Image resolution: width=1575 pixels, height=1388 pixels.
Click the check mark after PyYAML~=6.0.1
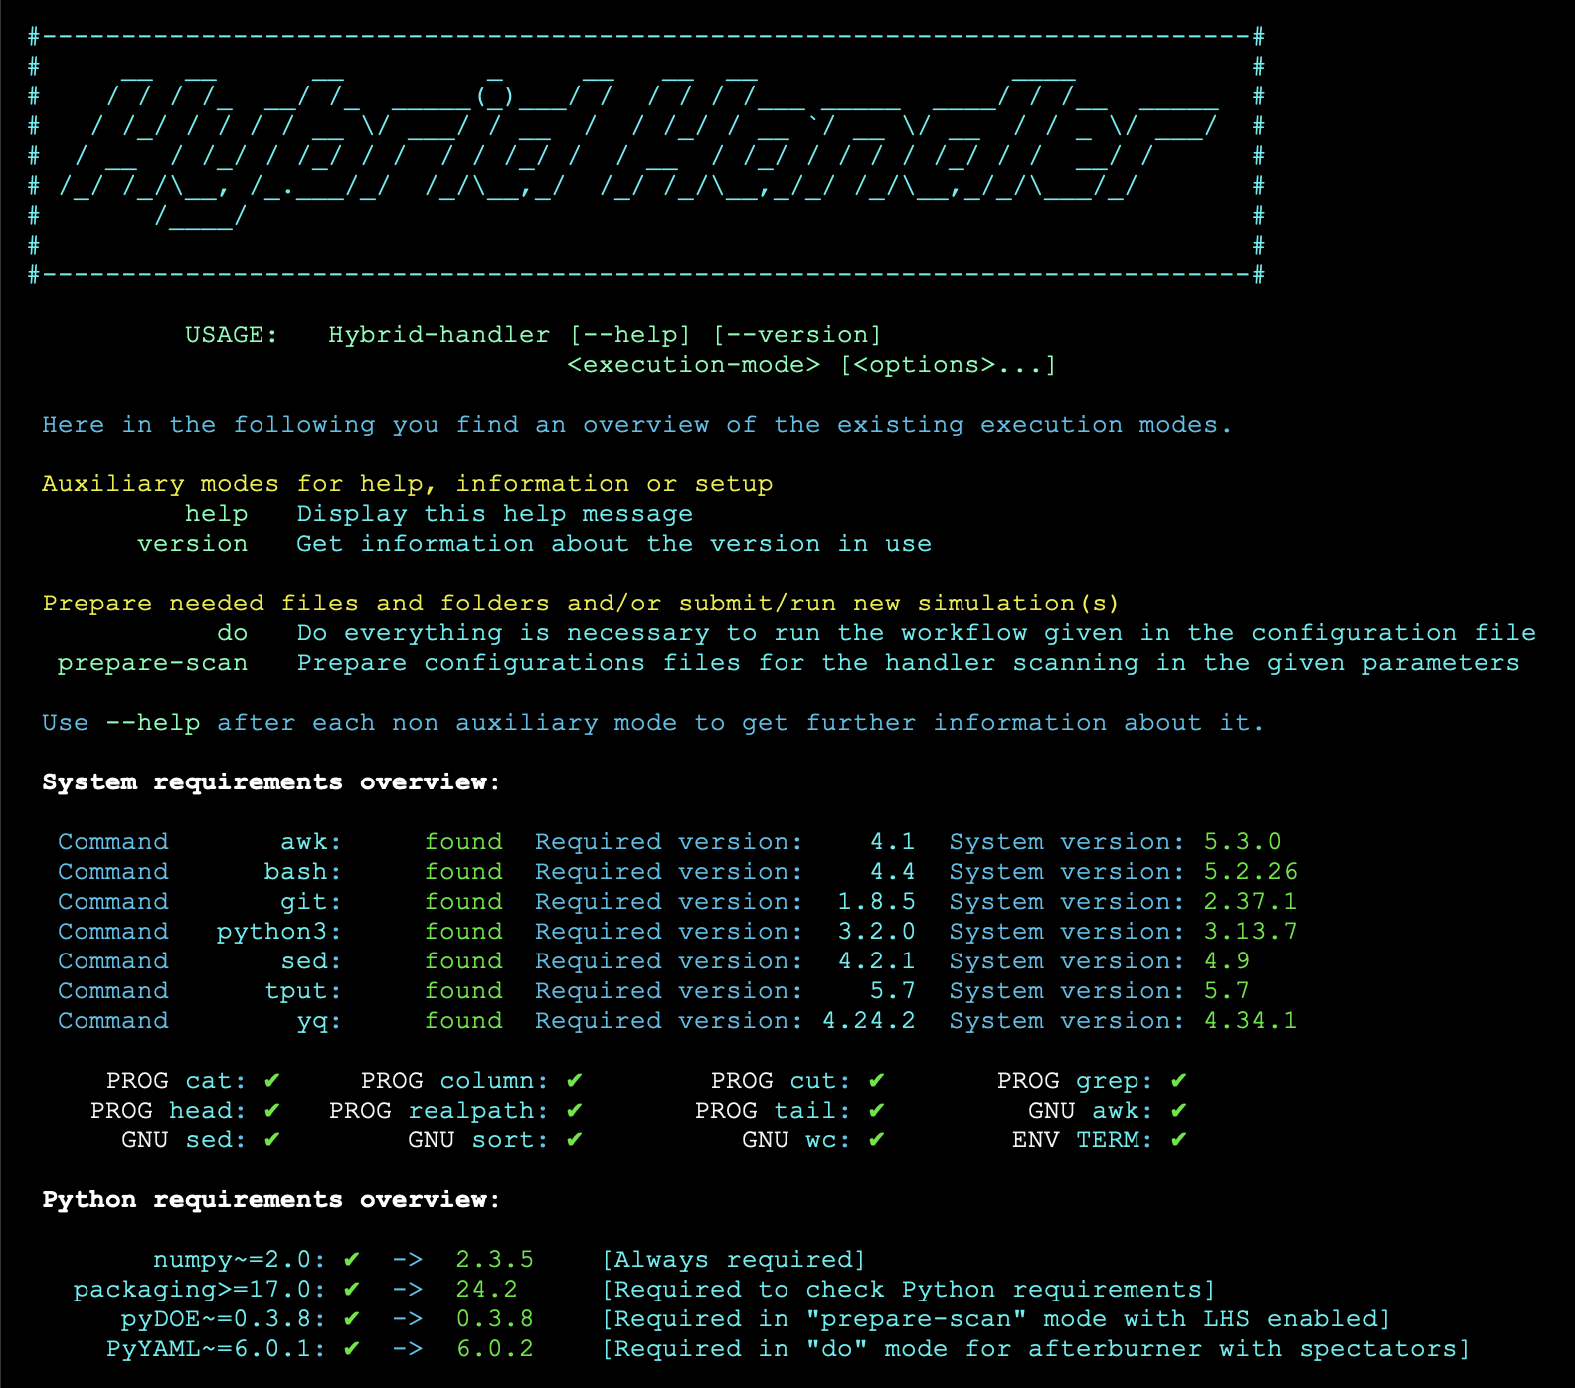pyautogui.click(x=352, y=1348)
